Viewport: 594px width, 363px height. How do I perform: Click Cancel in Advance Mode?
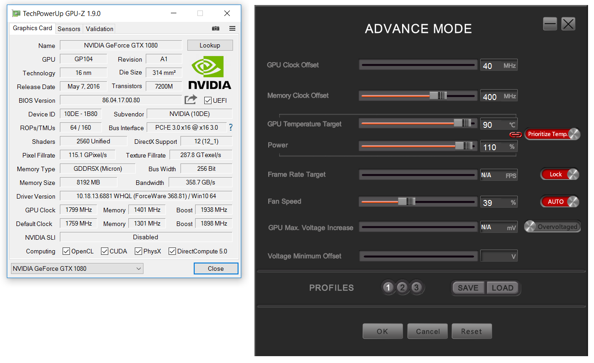(428, 331)
